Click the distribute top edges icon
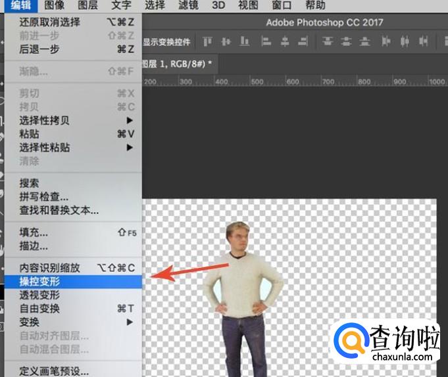 [327, 41]
